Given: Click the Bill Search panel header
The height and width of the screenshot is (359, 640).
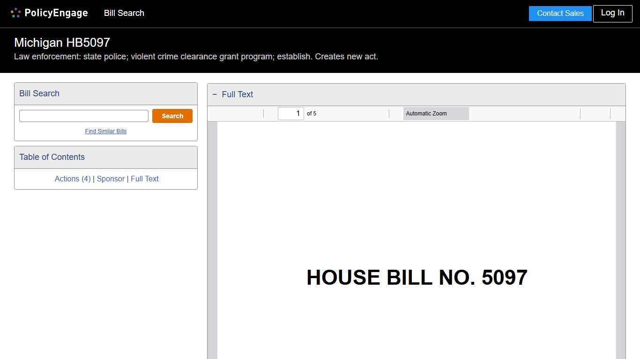Looking at the screenshot, I should point(39,93).
